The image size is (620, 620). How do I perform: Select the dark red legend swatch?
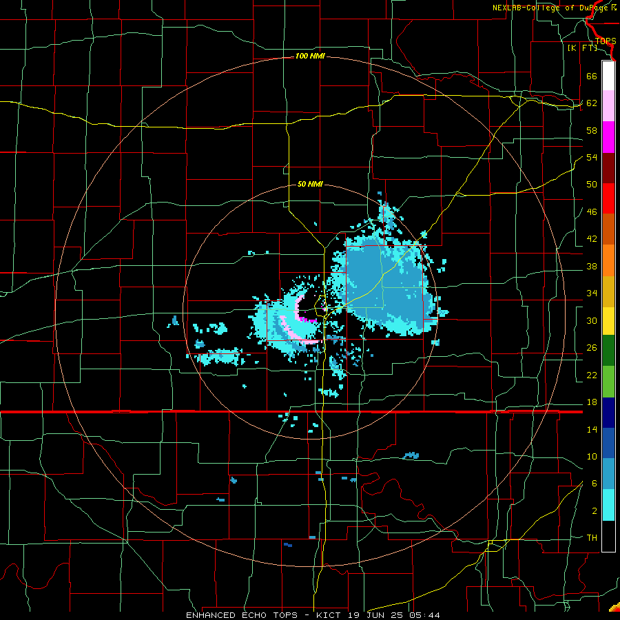pos(608,168)
